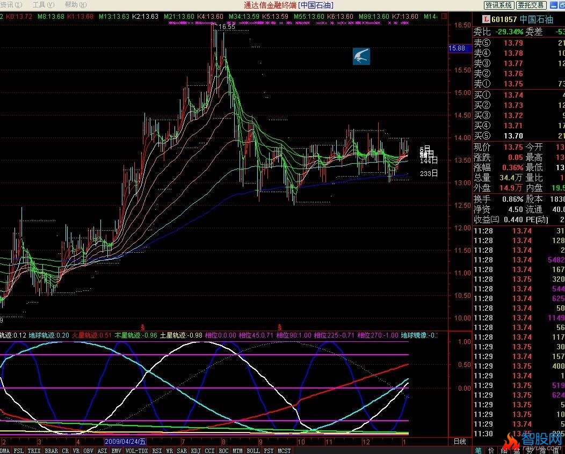Click the 换手 value 0.86%

[512, 199]
